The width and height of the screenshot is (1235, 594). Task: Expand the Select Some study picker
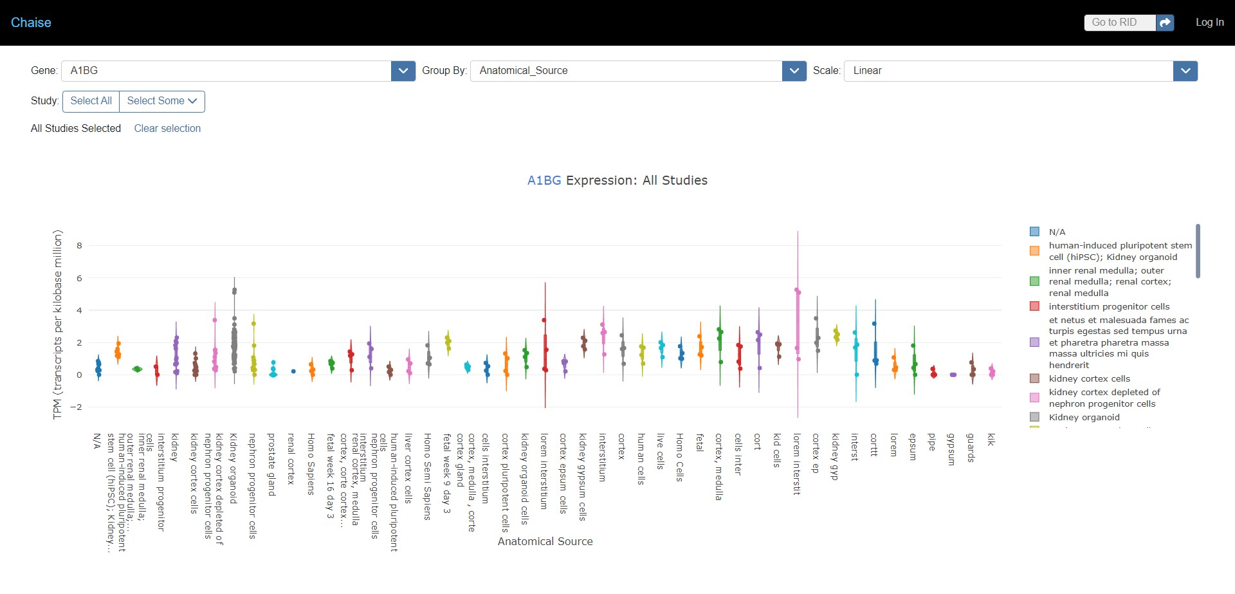(x=161, y=101)
